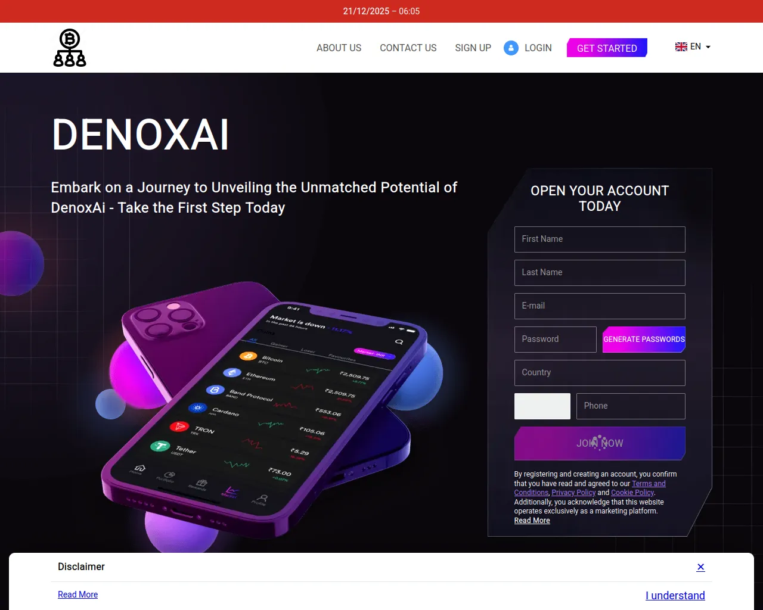Close the disclaimer with the X icon
763x610 pixels.
coord(701,567)
